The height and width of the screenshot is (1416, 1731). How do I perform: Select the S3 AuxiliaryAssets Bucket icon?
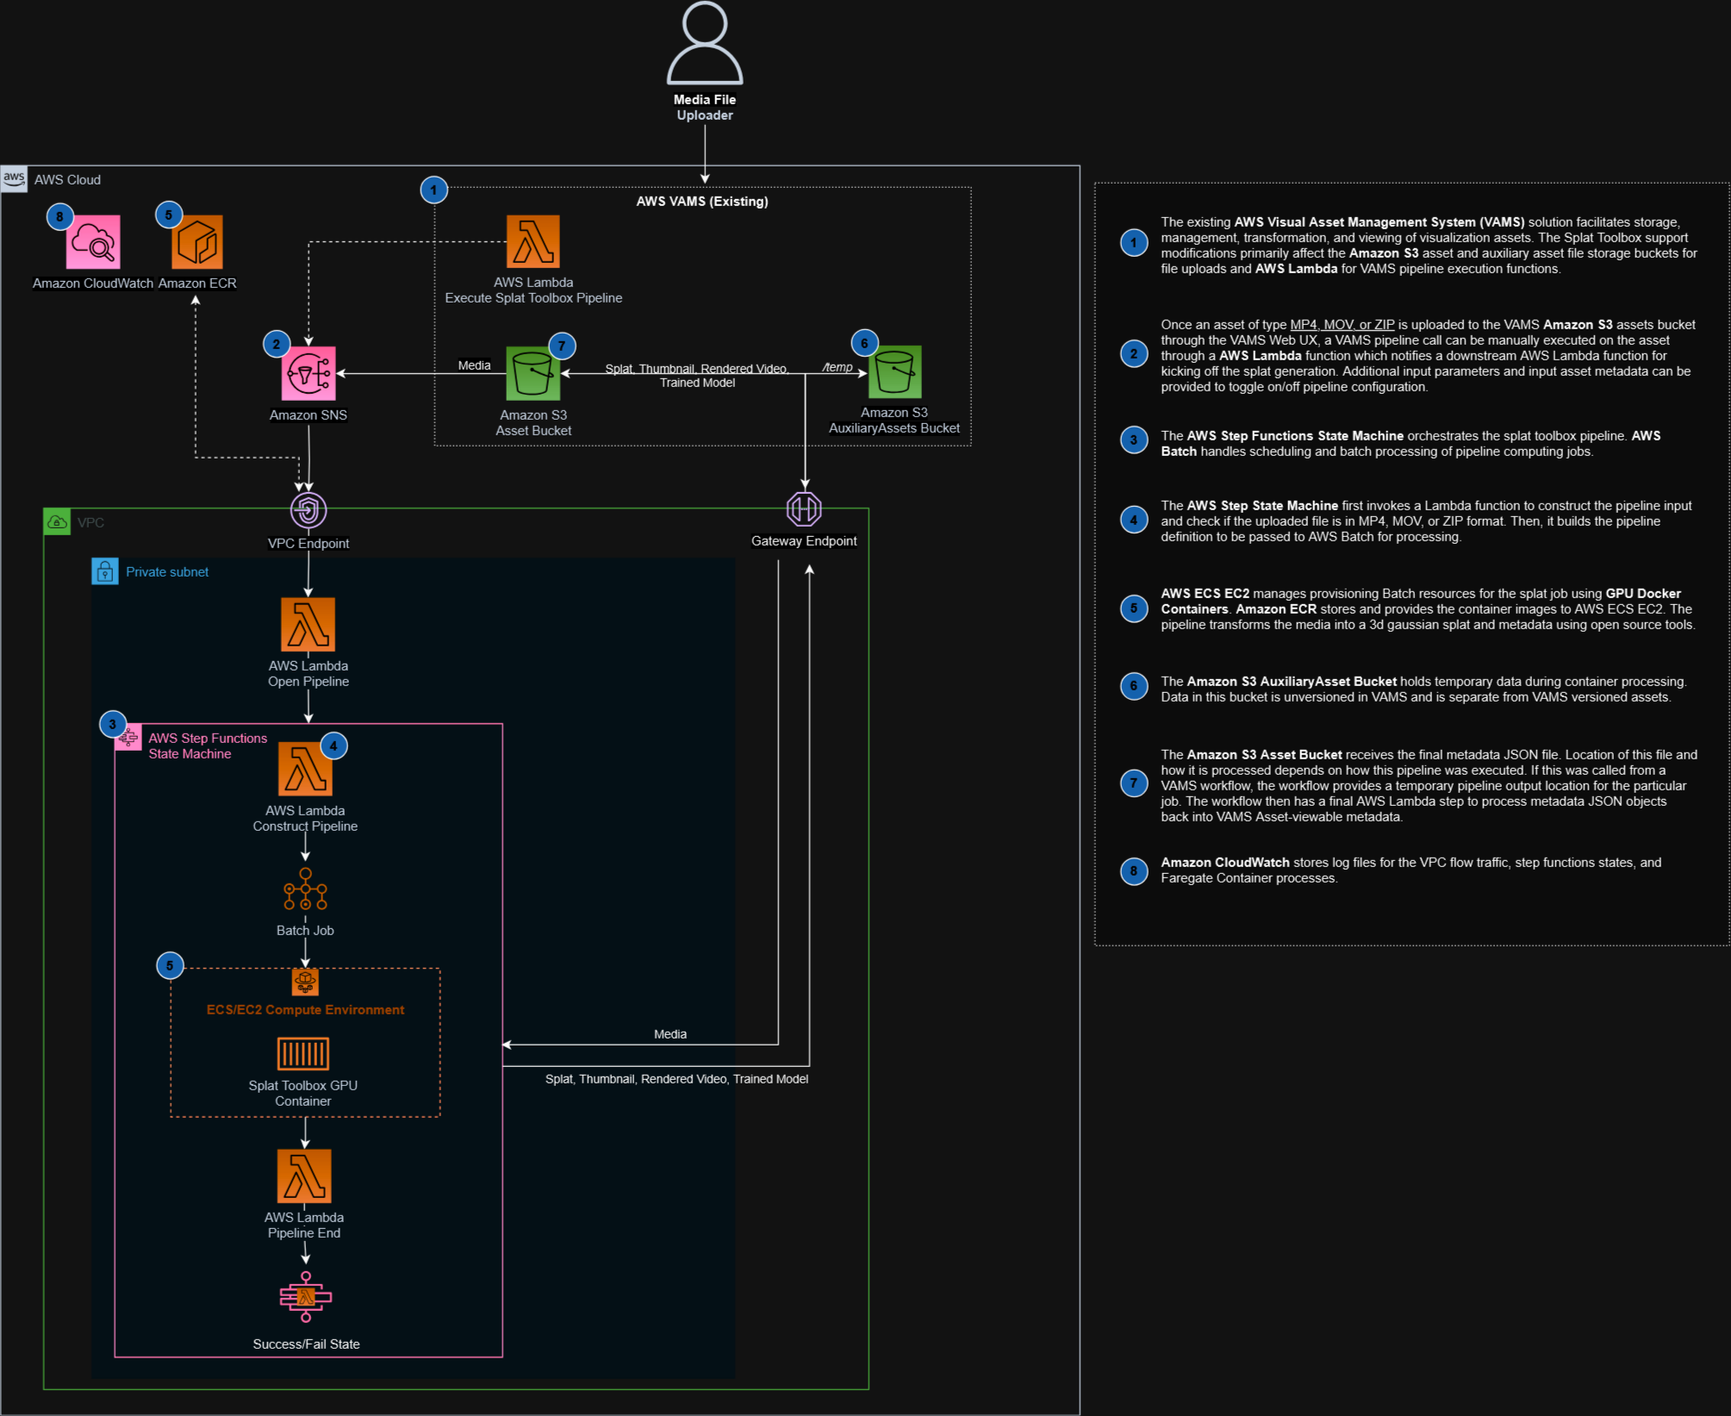click(894, 372)
